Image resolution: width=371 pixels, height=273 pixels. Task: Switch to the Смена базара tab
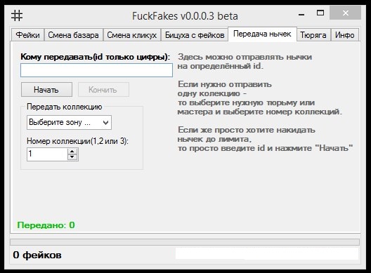tap(73, 35)
